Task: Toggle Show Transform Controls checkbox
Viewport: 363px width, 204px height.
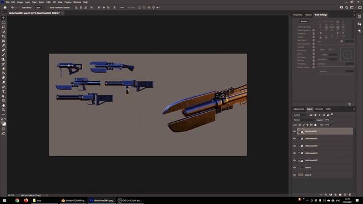Action: pos(48,7)
